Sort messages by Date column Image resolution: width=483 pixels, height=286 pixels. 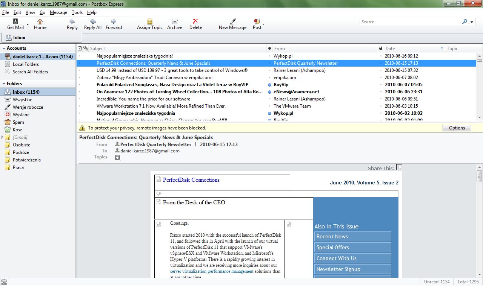click(x=414, y=49)
